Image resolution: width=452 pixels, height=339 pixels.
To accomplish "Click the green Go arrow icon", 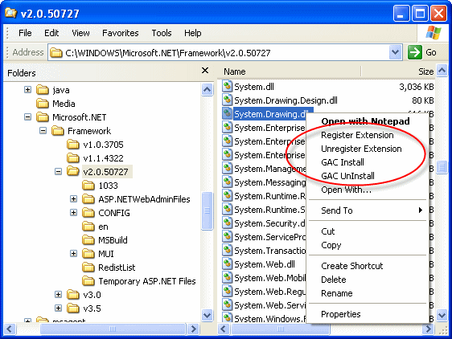I will point(415,52).
